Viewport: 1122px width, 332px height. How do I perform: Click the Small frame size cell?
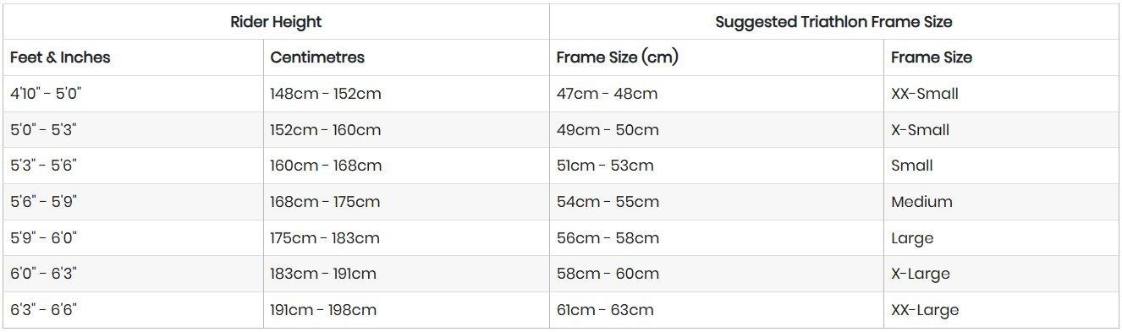point(1002,166)
